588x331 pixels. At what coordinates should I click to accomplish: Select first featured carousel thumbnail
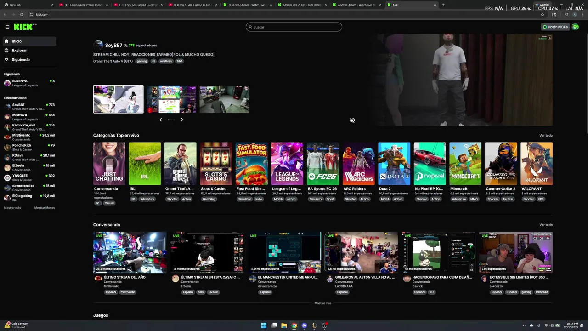pyautogui.click(x=119, y=99)
